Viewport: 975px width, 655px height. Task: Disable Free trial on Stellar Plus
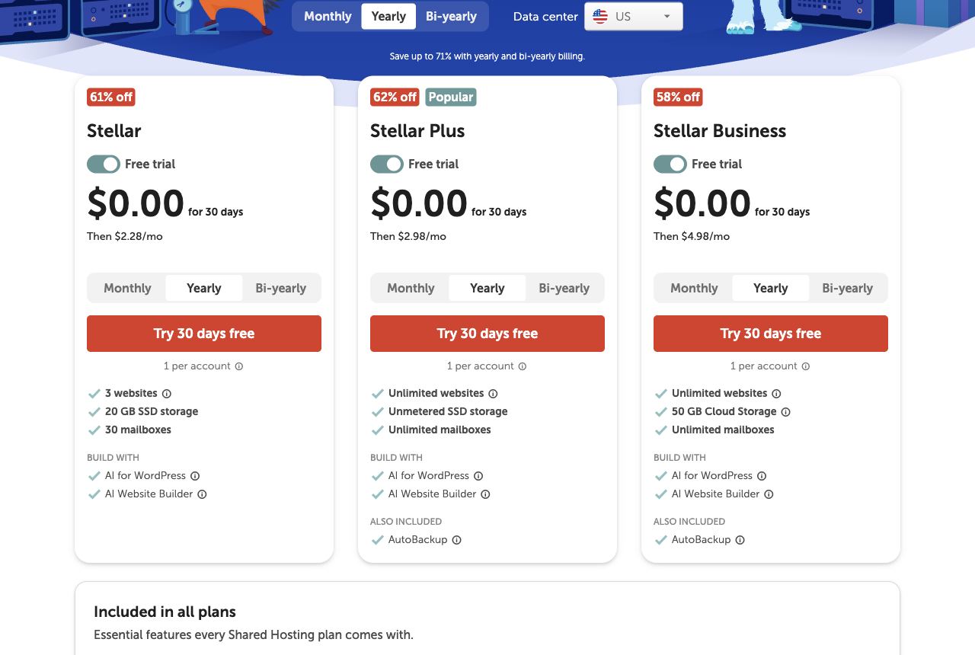pyautogui.click(x=387, y=164)
